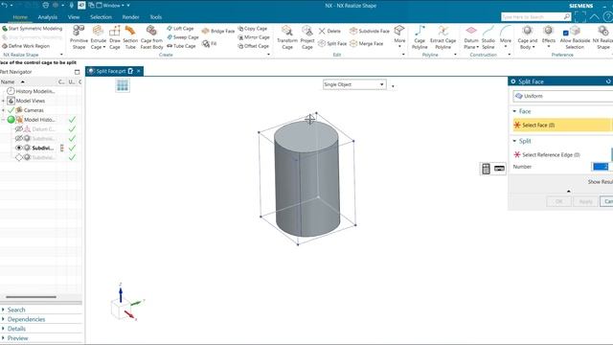613x345 pixels.
Task: Show the hidden Datum feature via eye icon
Action: tap(19, 129)
